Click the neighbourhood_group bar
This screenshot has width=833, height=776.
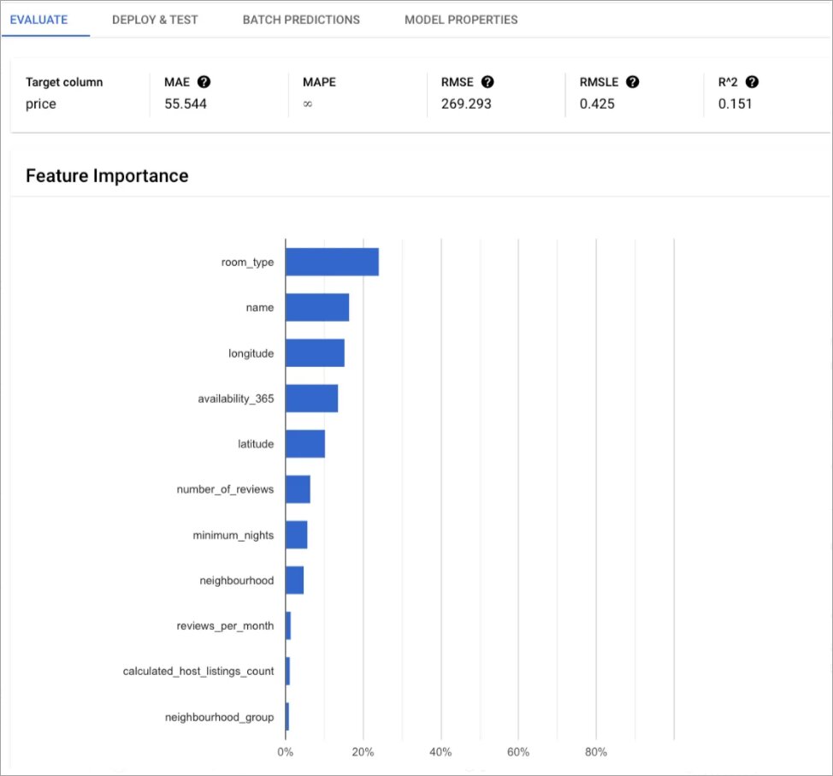coord(287,716)
